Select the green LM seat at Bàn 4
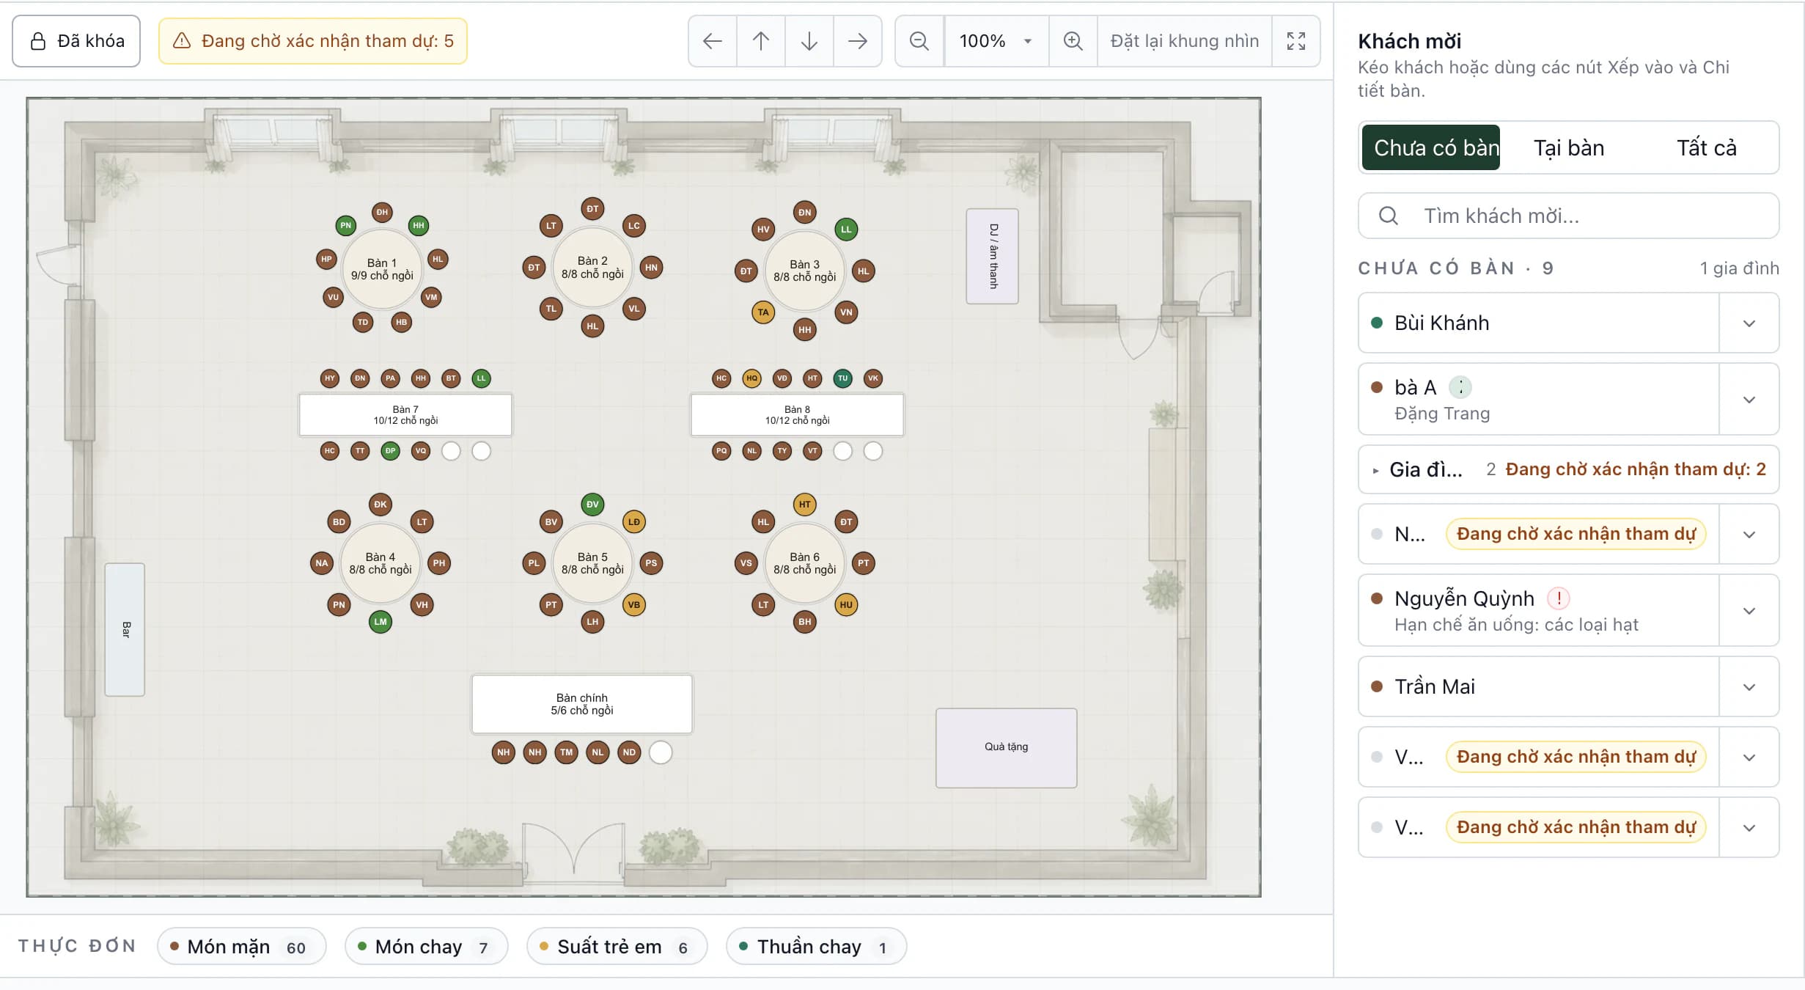1805x990 pixels. point(380,622)
